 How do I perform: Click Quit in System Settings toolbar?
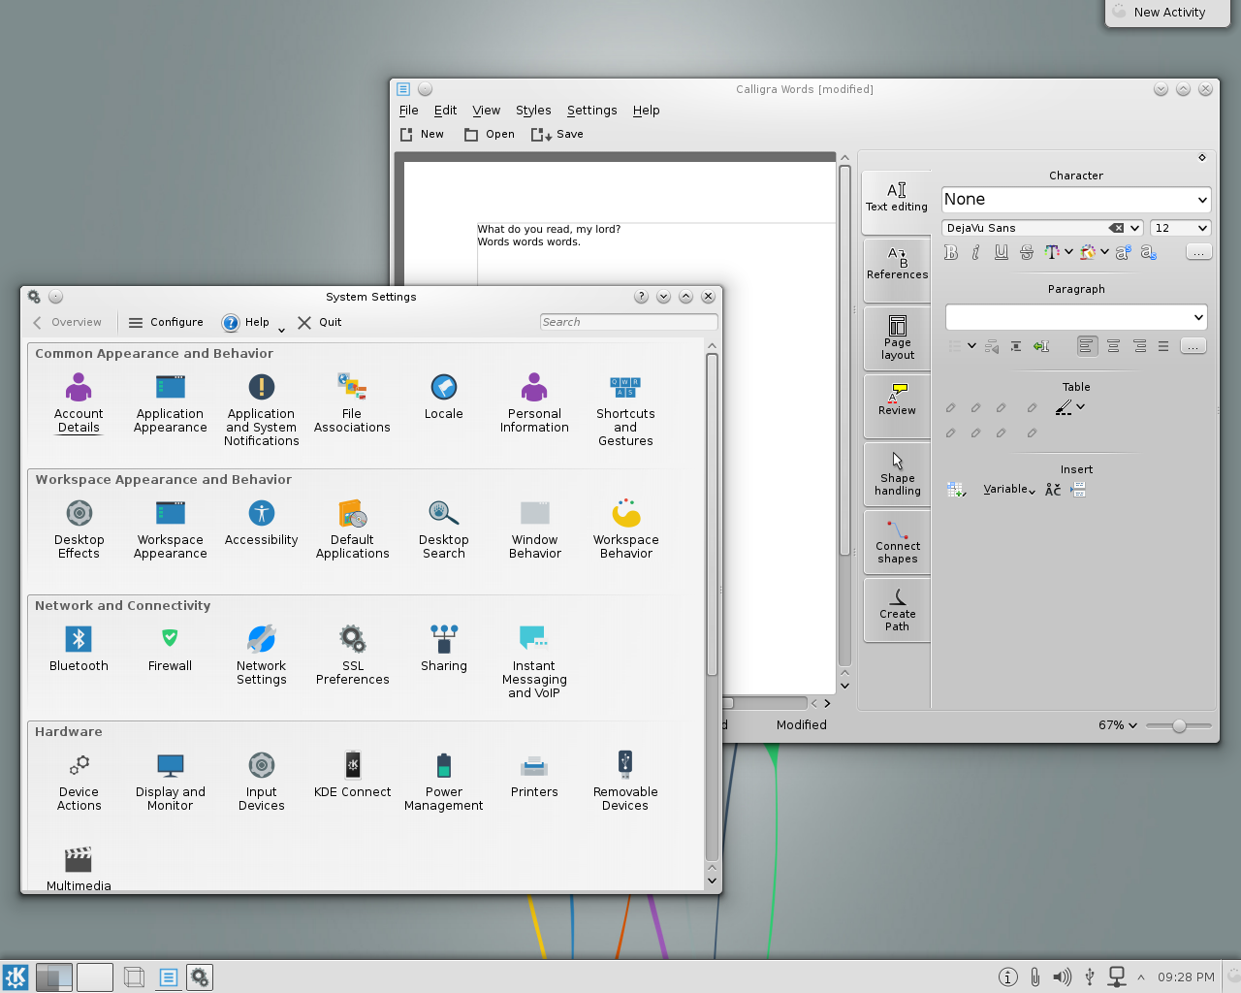(319, 323)
